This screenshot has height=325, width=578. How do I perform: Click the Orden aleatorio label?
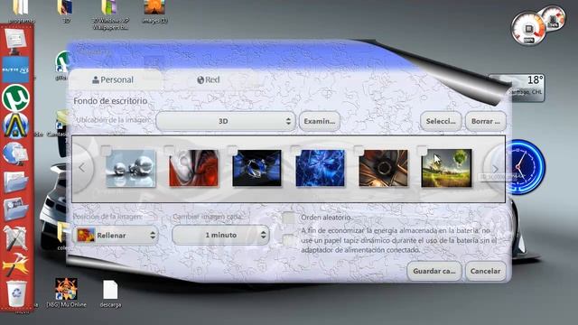[x=326, y=218]
